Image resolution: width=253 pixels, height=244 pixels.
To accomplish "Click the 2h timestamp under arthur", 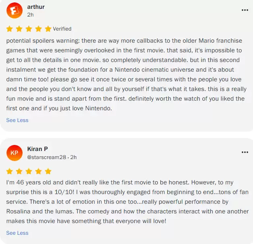I will pos(30,14).
